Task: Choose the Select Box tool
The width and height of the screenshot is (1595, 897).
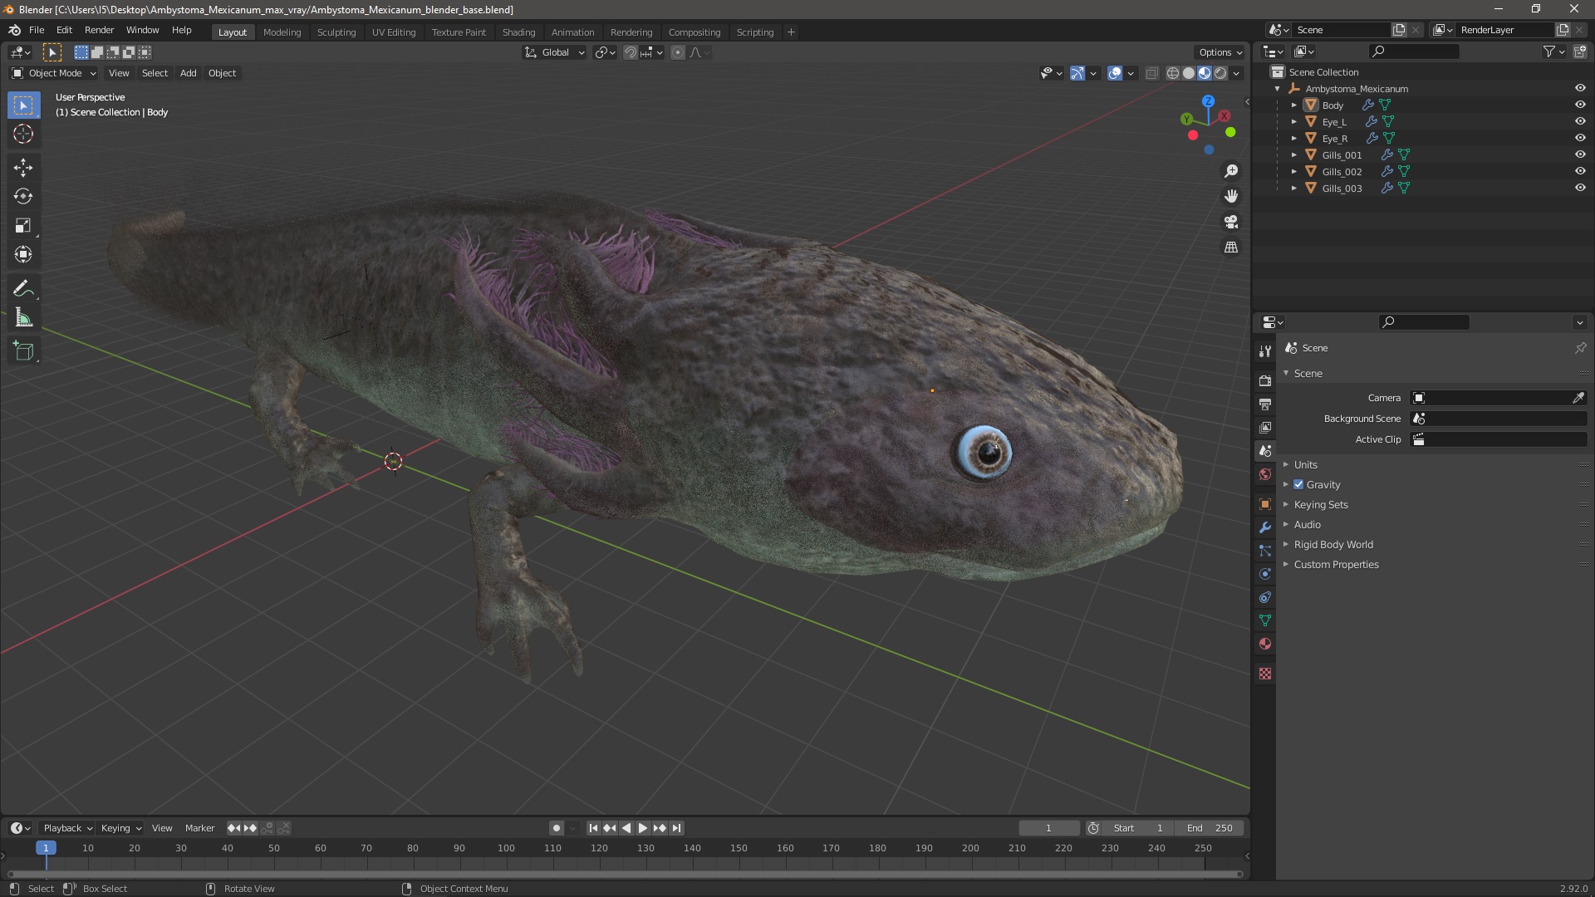Action: 23,105
